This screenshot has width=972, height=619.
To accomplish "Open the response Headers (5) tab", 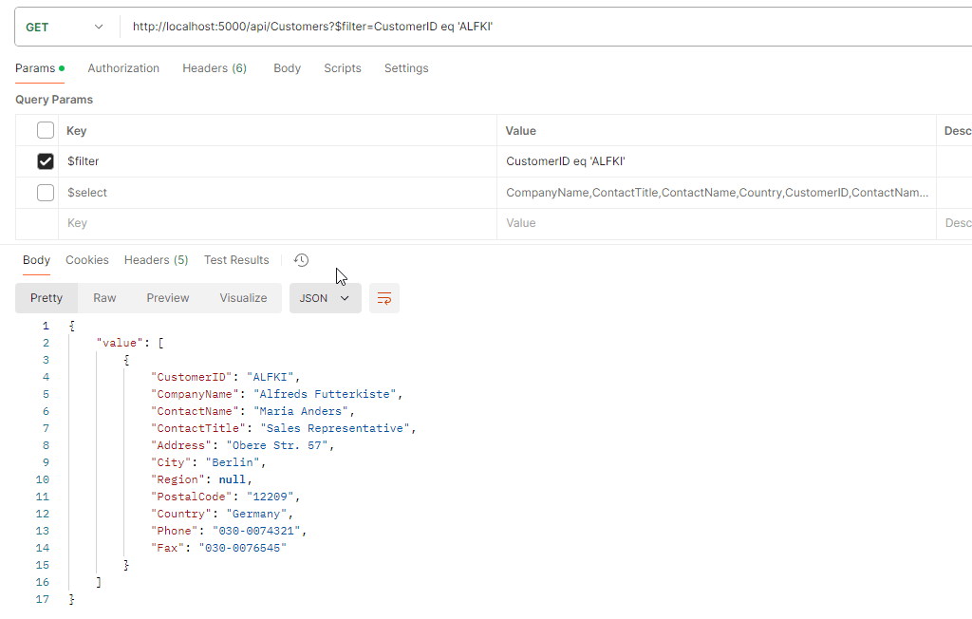I will 156,260.
